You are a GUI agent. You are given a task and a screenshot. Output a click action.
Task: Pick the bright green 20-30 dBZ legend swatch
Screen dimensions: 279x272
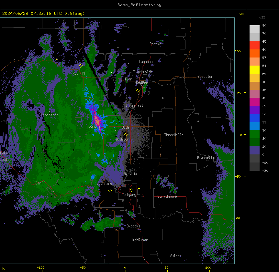254,134
